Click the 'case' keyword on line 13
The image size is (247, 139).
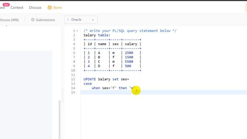click(88, 83)
